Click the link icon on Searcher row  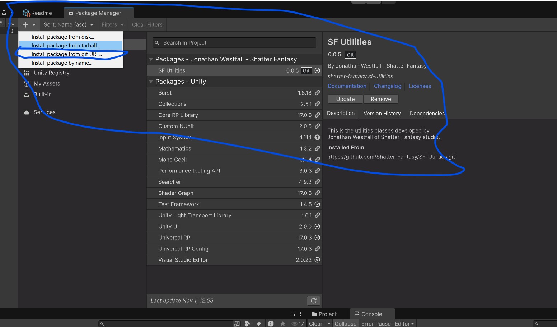point(317,182)
